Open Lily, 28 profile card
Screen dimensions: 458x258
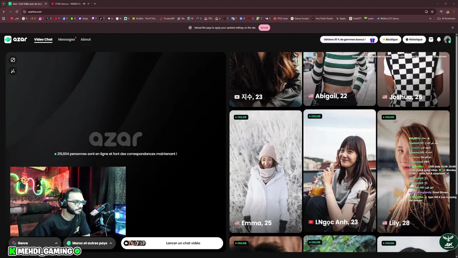point(413,171)
